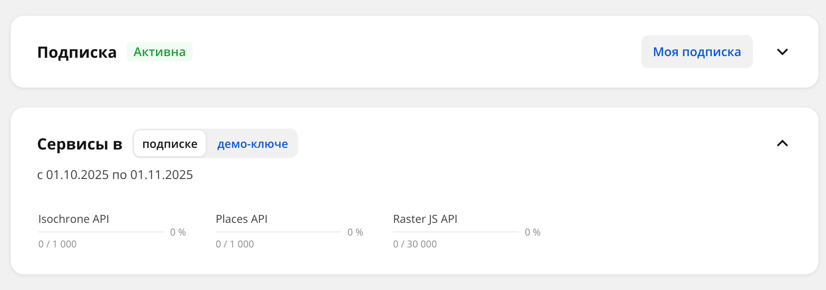
Task: Click the Raster JS API 0 % value
Action: pyautogui.click(x=532, y=232)
